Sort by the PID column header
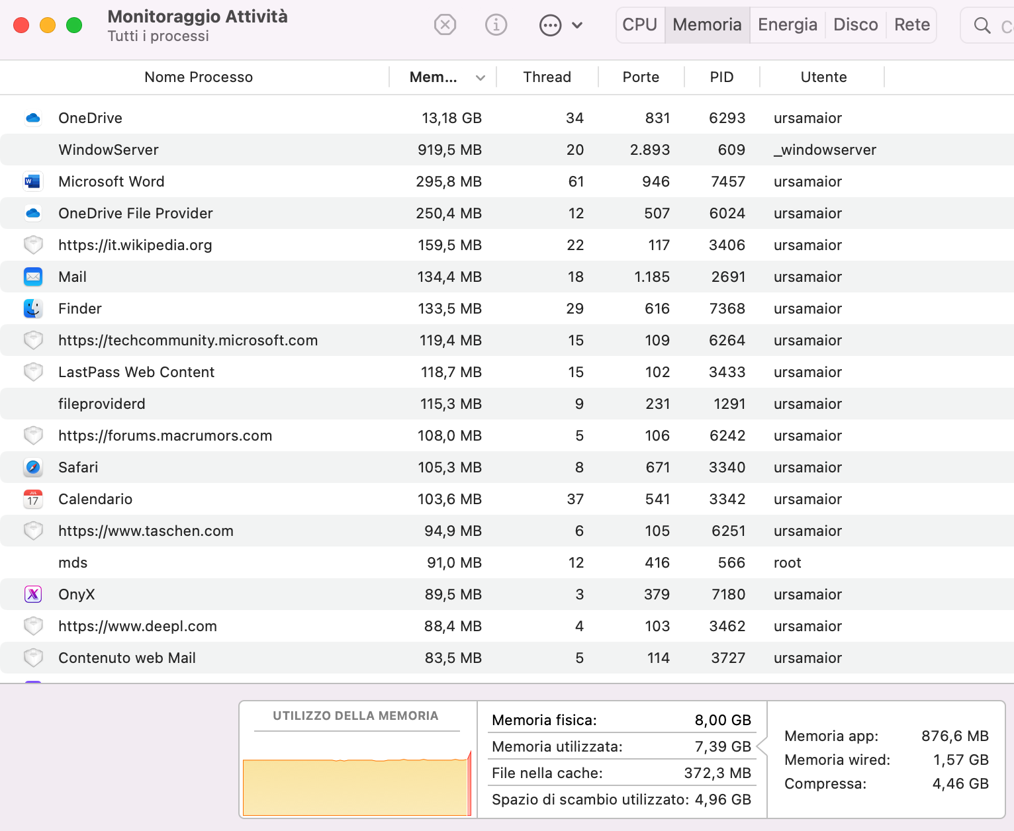 point(721,77)
